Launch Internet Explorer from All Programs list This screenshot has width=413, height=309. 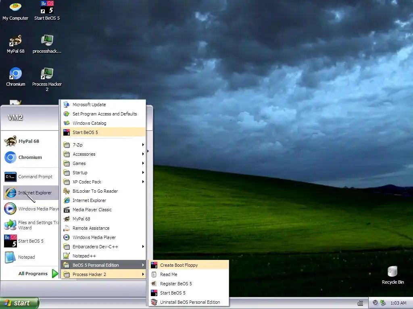tap(104, 200)
